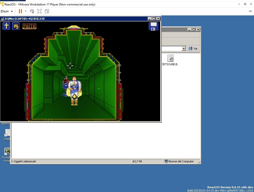Open the VMware Player menu
Viewport: 254px width, 192px height.
(x=7, y=11)
